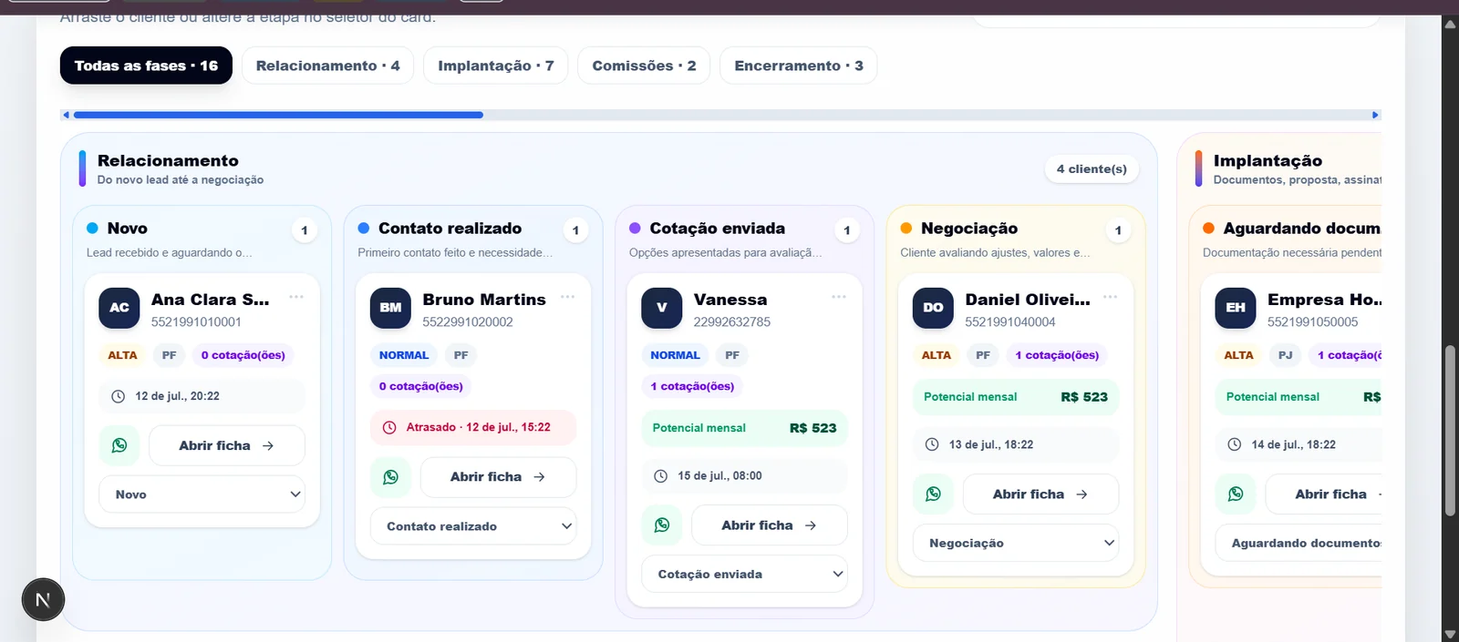Image resolution: width=1459 pixels, height=642 pixels.
Task: Select Todas as fases filter tab
Action: point(146,66)
